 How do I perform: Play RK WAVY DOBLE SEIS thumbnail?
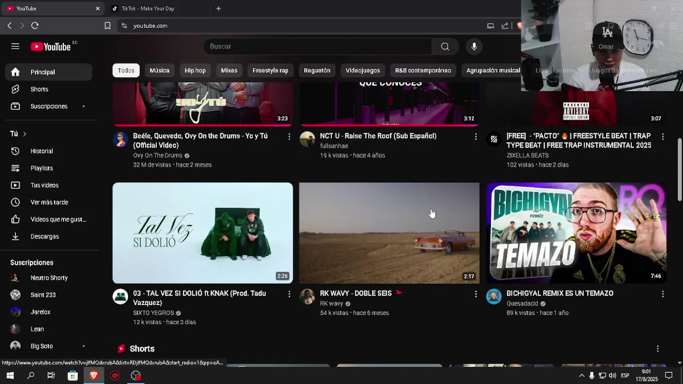390,233
